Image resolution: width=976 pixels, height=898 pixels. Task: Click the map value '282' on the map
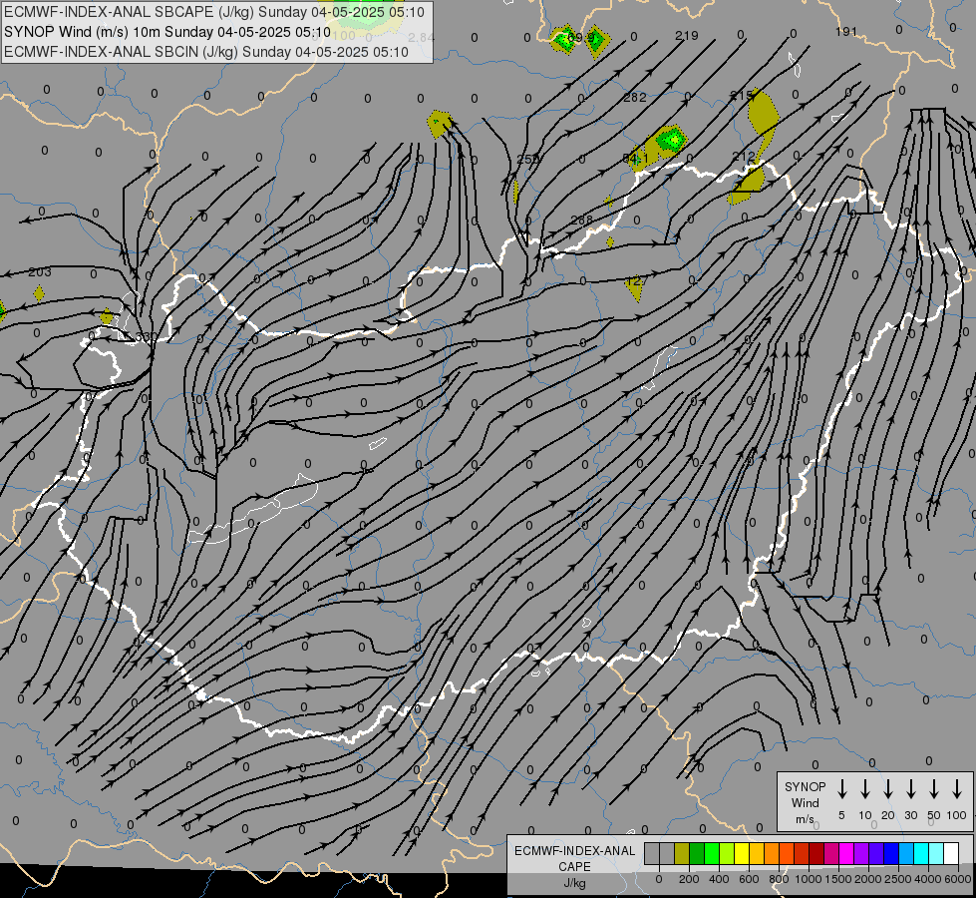[x=635, y=97]
